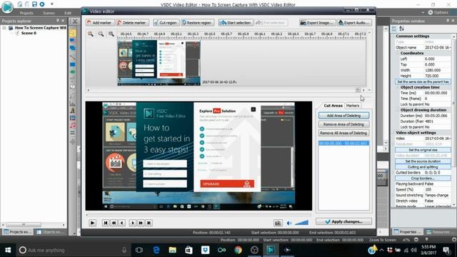Select the ellipse tool in left toolbar

pyautogui.click(x=73, y=72)
